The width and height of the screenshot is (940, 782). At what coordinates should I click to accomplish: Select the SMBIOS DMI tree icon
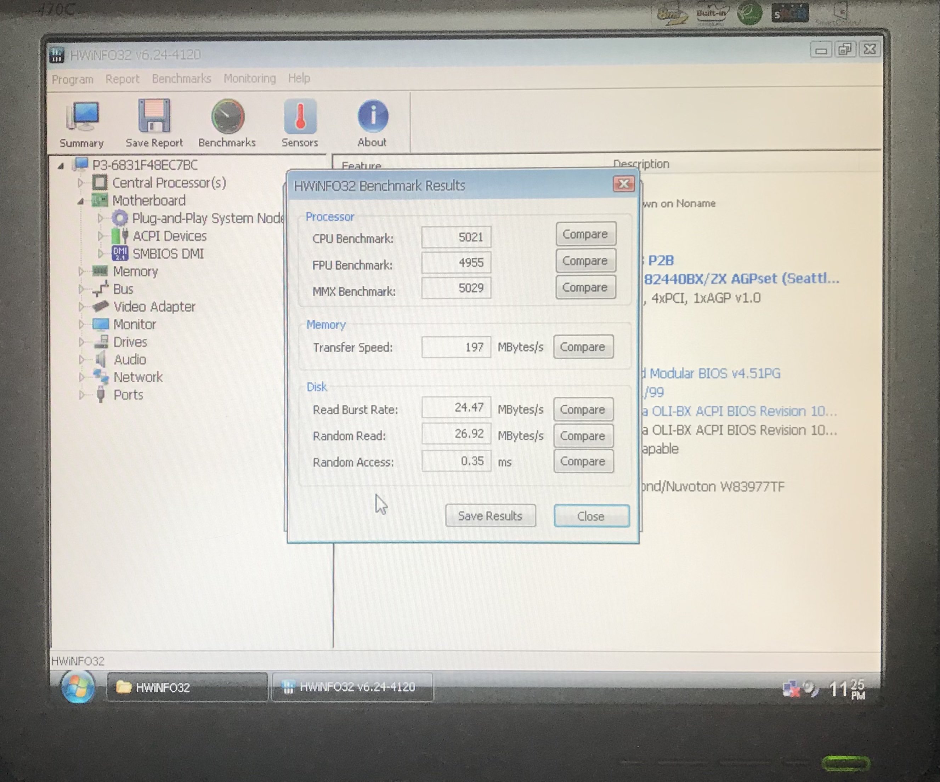coord(120,254)
